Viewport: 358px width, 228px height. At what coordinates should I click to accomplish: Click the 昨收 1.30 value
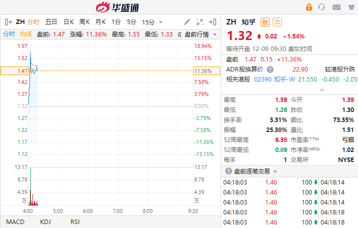pyautogui.click(x=348, y=110)
